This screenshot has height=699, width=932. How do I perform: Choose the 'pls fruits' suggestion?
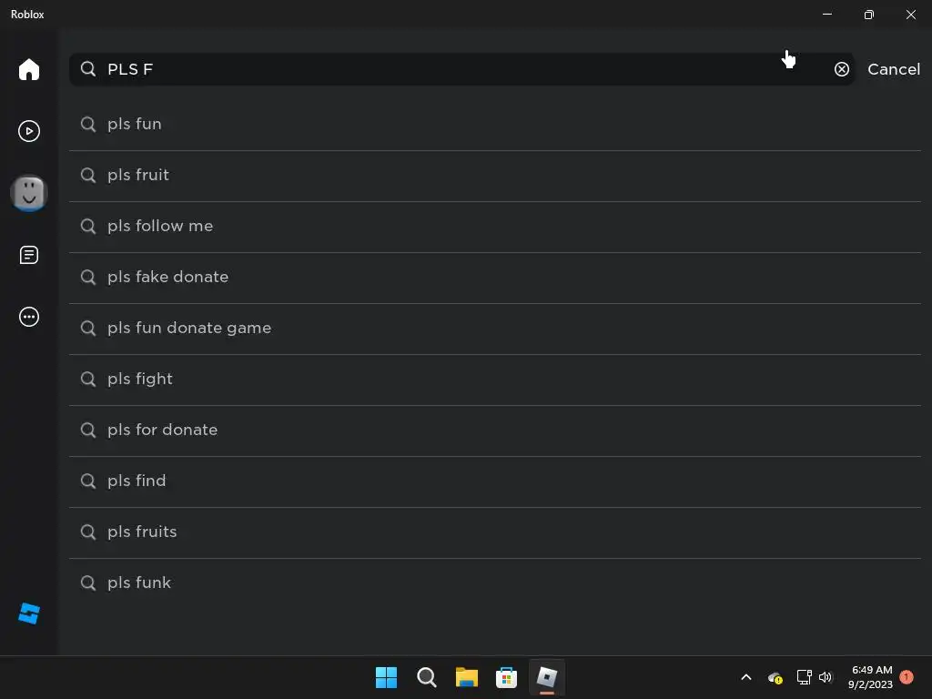click(495, 532)
